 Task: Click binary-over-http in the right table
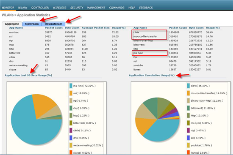143,41
